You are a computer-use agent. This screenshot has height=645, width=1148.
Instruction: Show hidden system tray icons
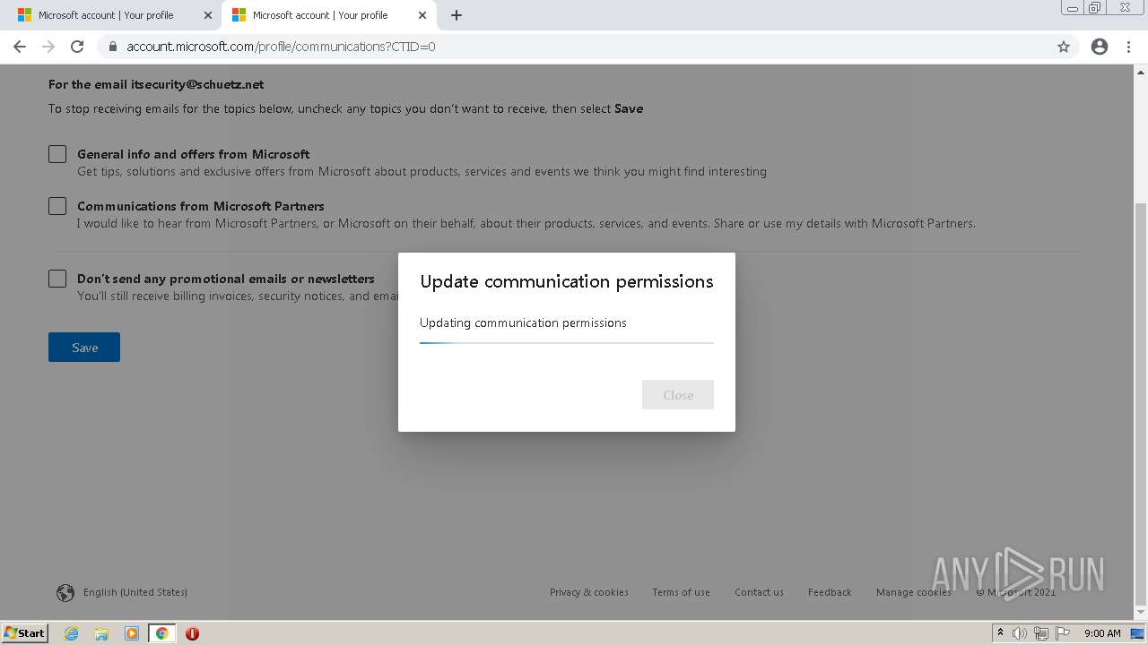coord(1000,633)
